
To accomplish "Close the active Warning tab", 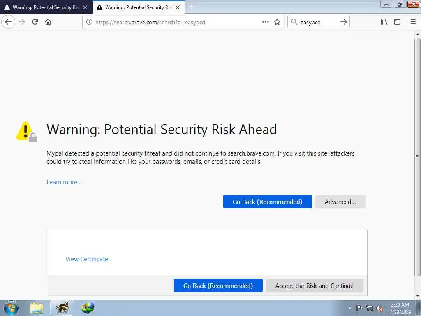I will (178, 7).
